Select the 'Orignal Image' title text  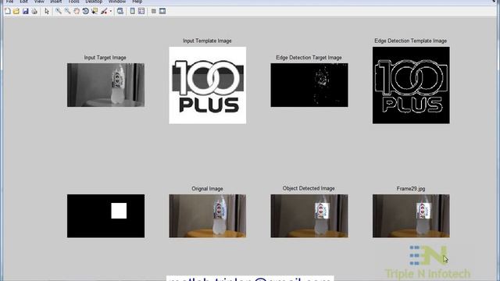(x=207, y=189)
